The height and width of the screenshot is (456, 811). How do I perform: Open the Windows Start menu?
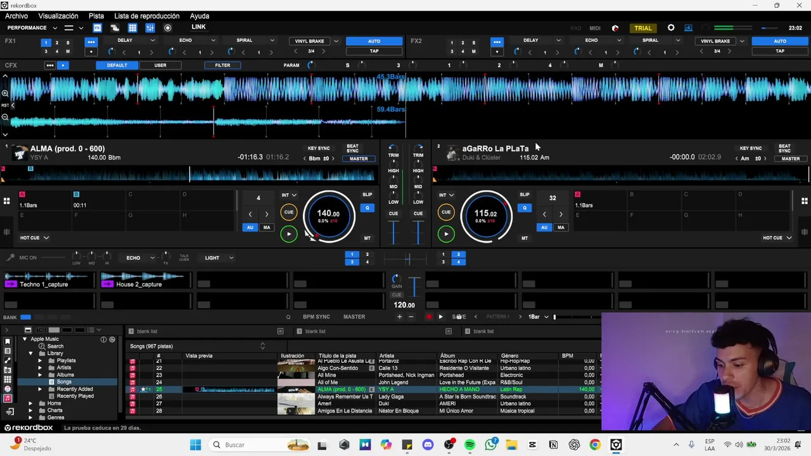click(x=195, y=445)
